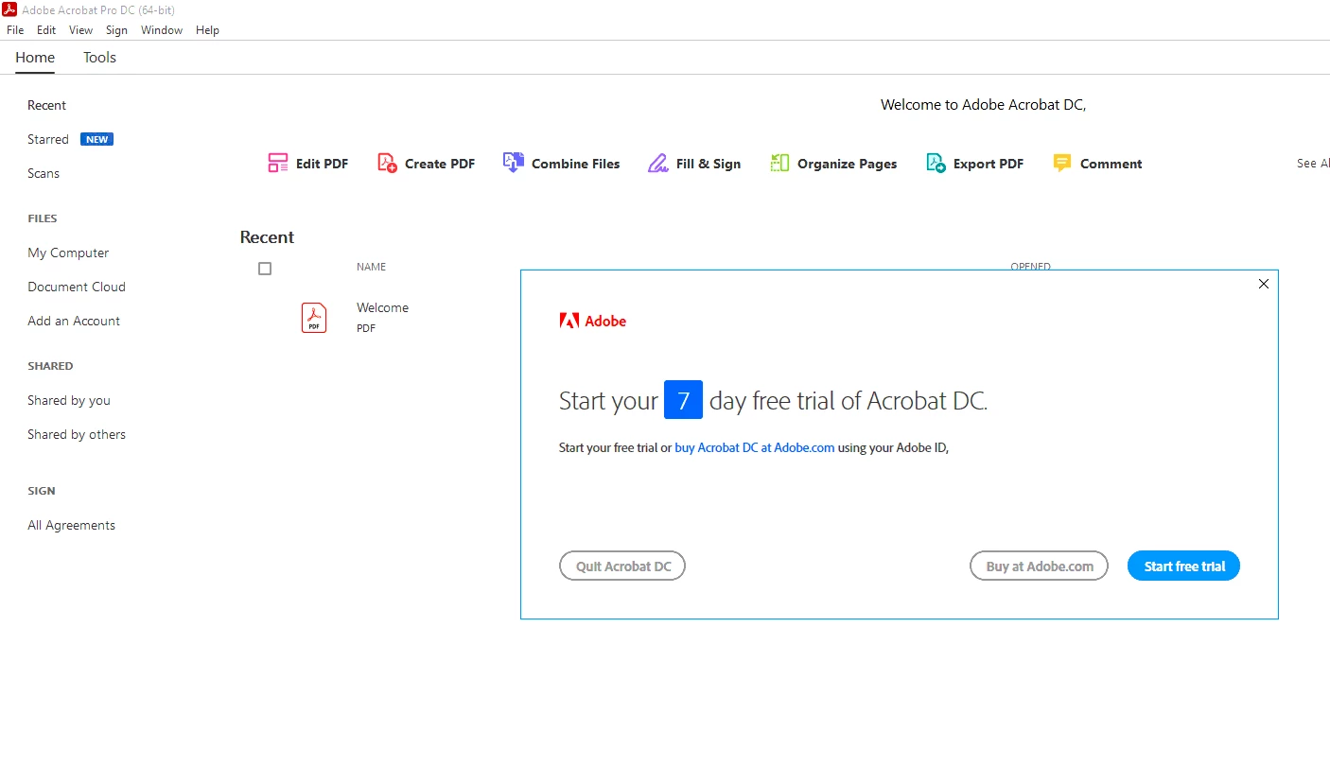Select Recent in the sidebar

click(x=47, y=105)
